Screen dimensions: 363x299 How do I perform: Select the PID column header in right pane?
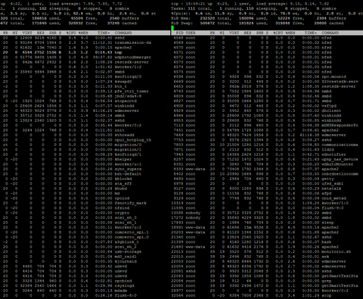coord(179,33)
